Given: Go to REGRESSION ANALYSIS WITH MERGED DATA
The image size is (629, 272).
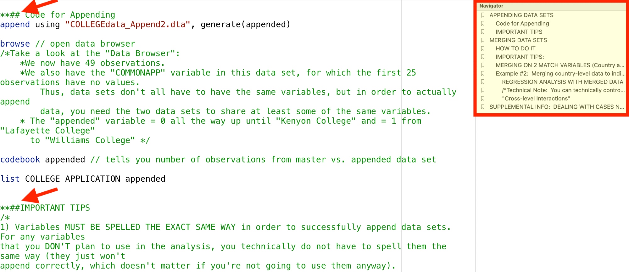Looking at the screenshot, I should pyautogui.click(x=562, y=82).
